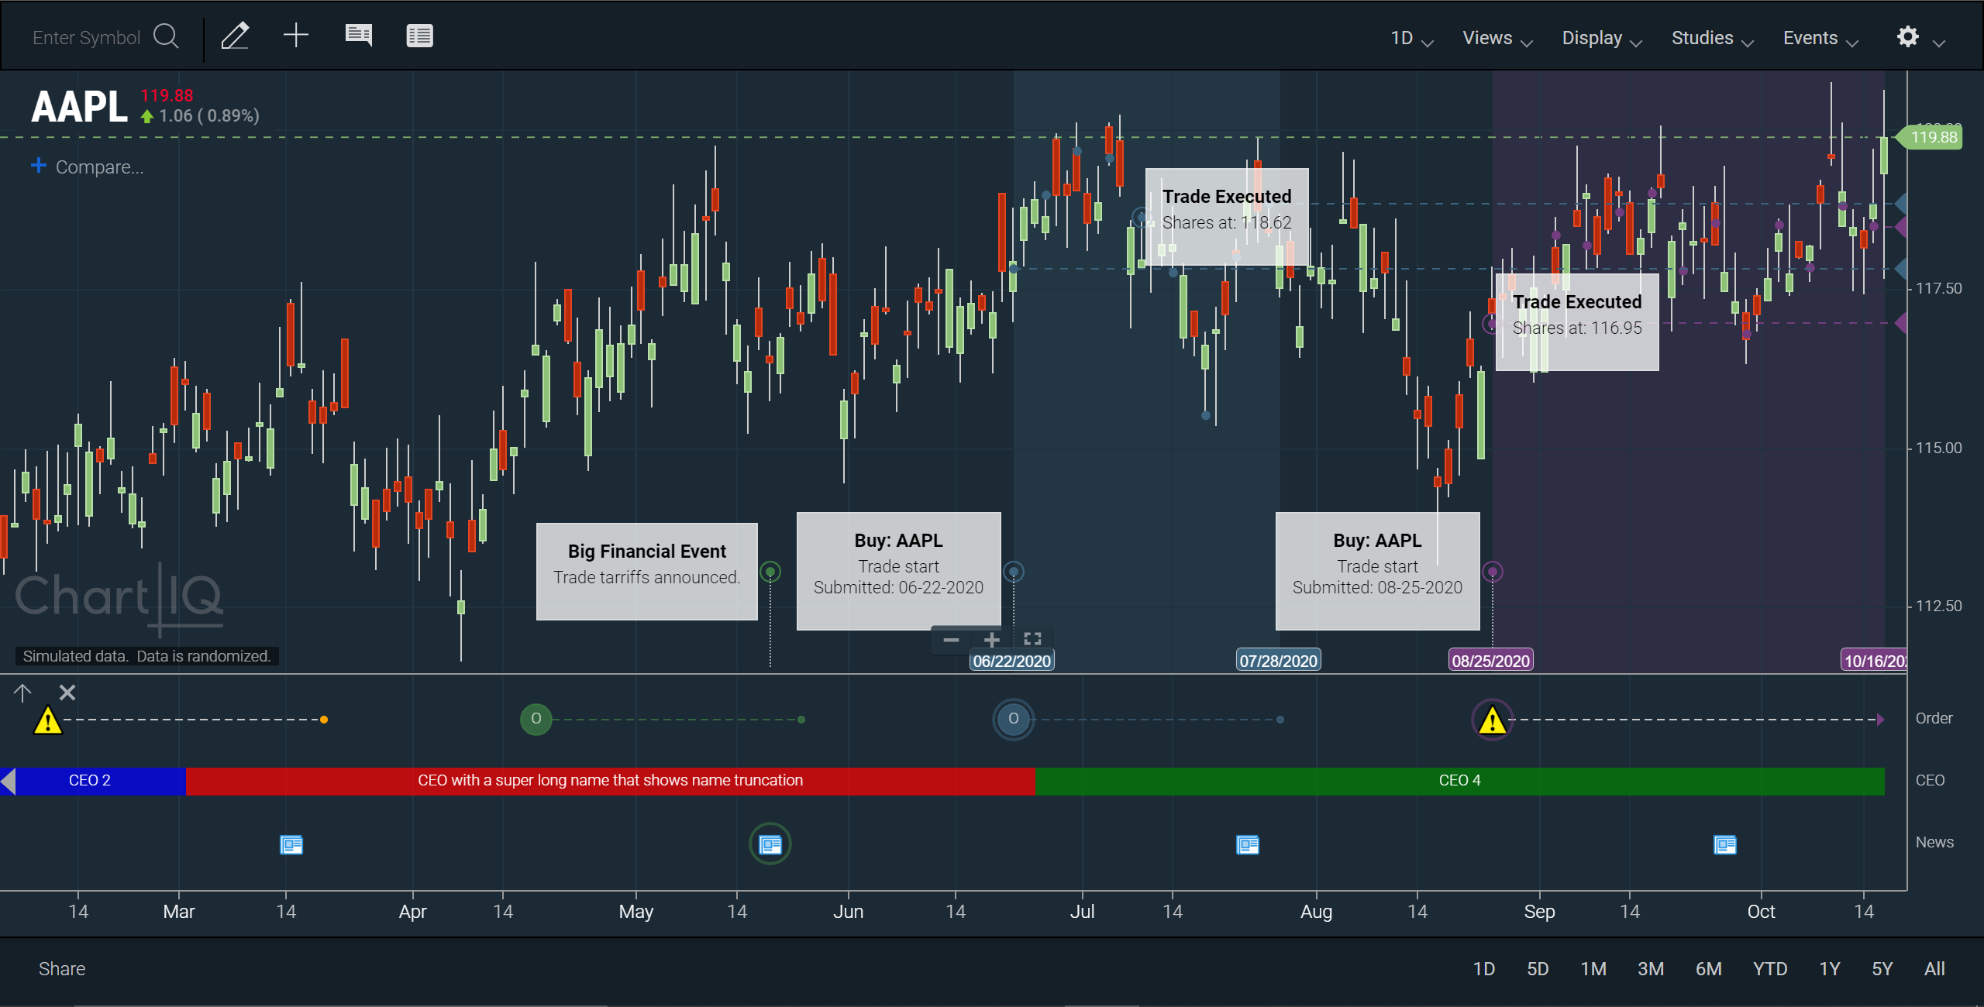This screenshot has width=1984, height=1007.
Task: Toggle the heads-up table view icon
Action: 419,36
